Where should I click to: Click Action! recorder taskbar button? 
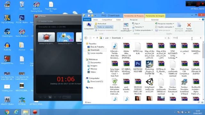[35, 112]
